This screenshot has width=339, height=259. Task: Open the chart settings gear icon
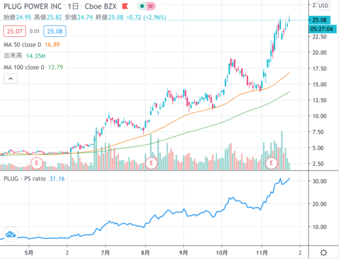324,252
